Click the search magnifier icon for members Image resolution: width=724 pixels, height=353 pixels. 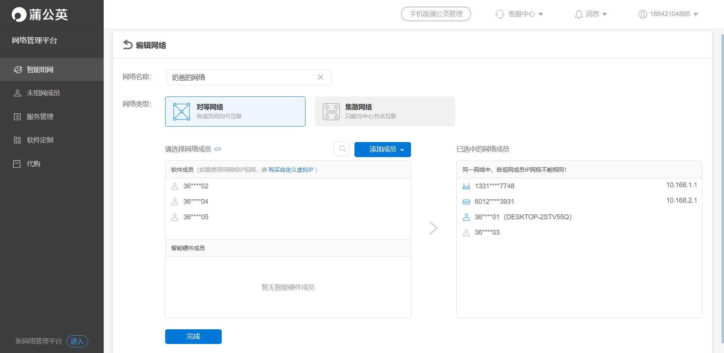[x=342, y=149]
